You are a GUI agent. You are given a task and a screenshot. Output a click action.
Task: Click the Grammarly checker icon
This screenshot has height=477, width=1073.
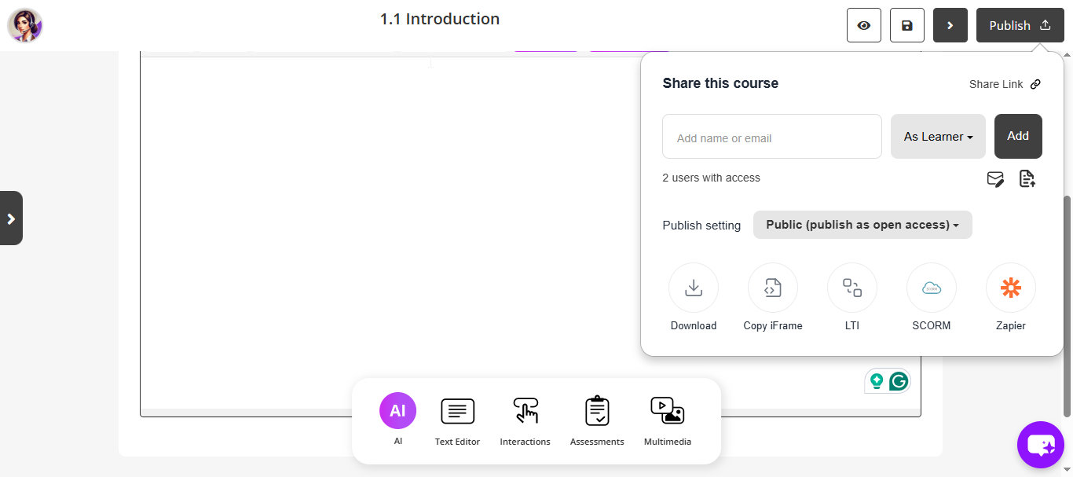point(898,380)
